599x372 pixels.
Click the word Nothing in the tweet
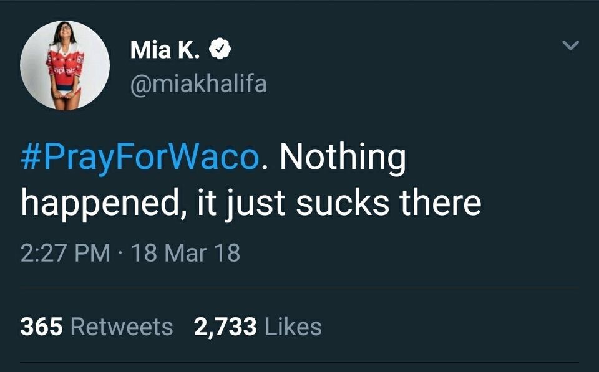[342, 158]
